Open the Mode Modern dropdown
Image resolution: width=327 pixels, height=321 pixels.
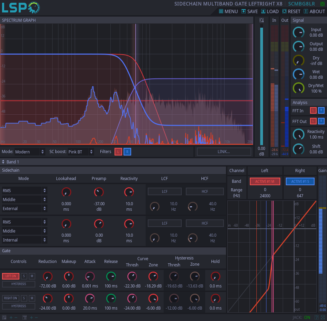(30, 152)
